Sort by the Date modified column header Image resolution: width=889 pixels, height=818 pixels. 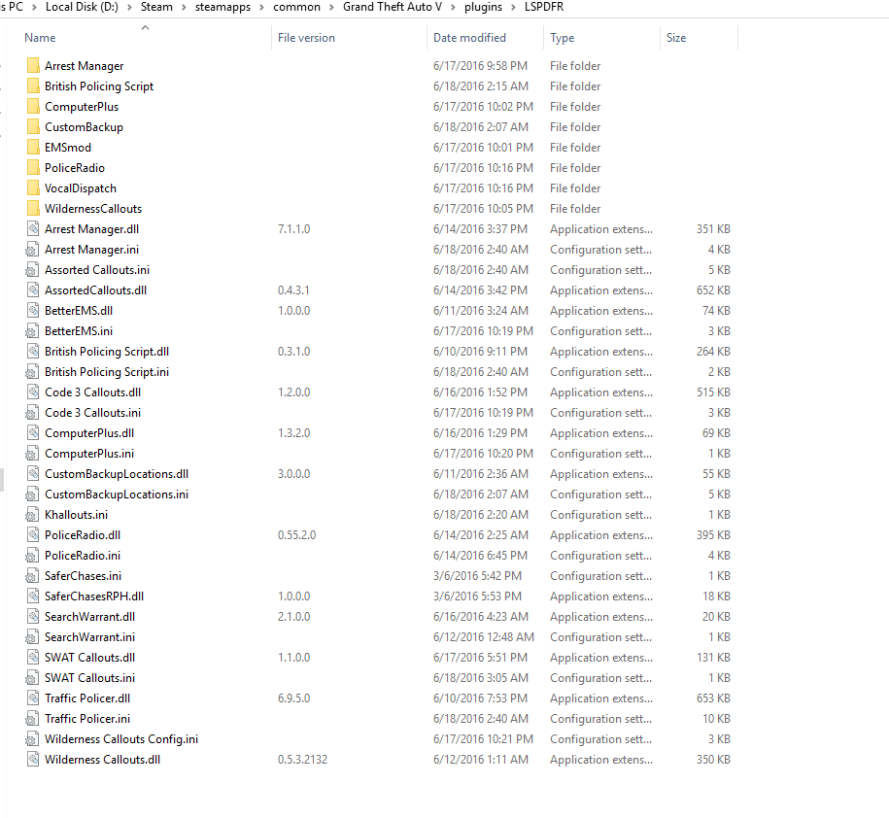(x=469, y=38)
